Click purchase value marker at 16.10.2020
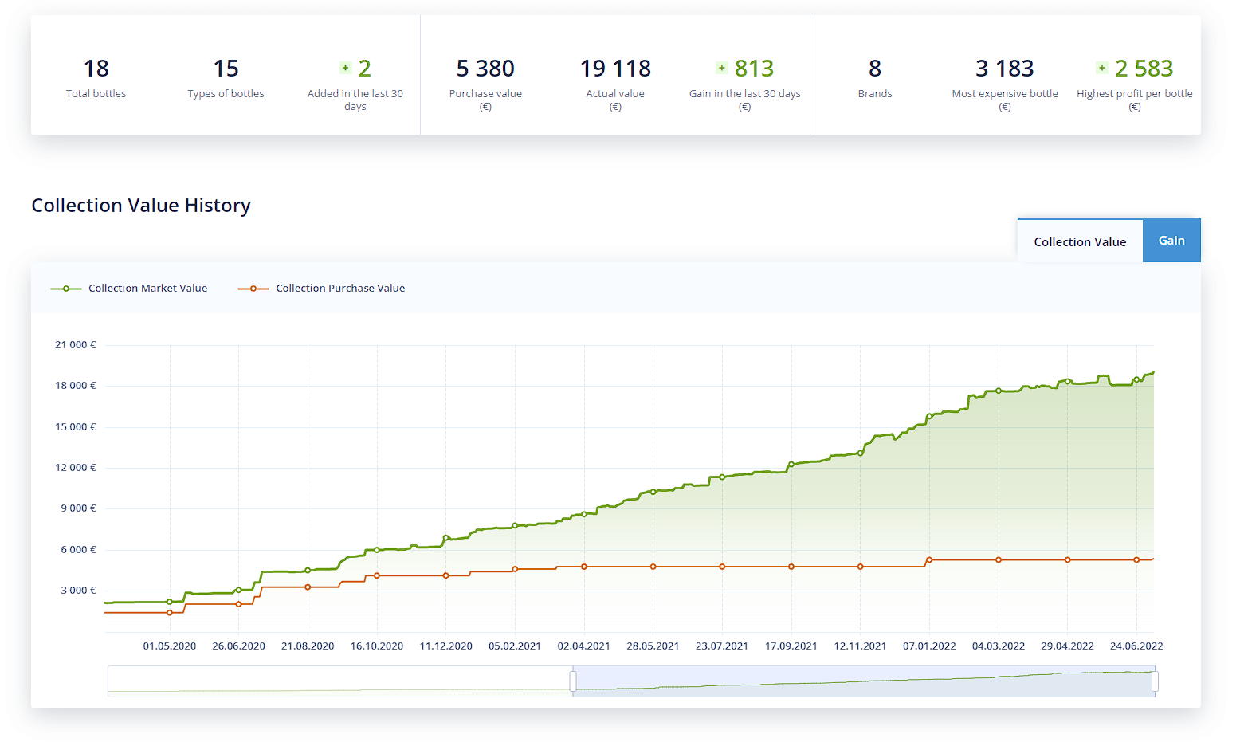1240x742 pixels. click(x=377, y=575)
